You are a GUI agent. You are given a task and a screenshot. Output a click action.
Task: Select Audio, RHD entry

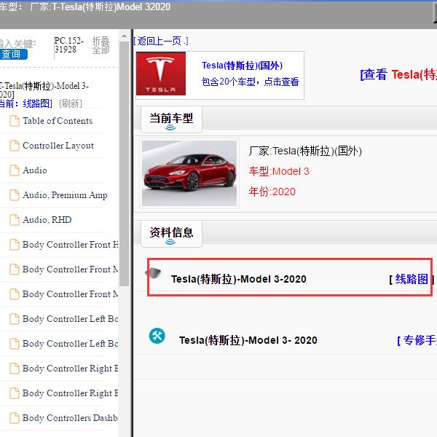47,220
